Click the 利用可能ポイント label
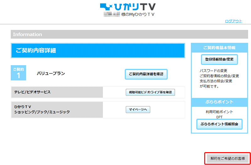The height and width of the screenshot is (165, 251). pyautogui.click(x=219, y=112)
